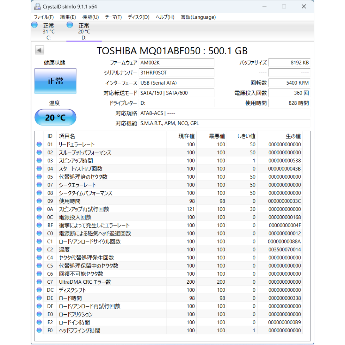Select the D: drive tab showing 20 °C
This screenshot has width=345, height=345.
coord(84,31)
